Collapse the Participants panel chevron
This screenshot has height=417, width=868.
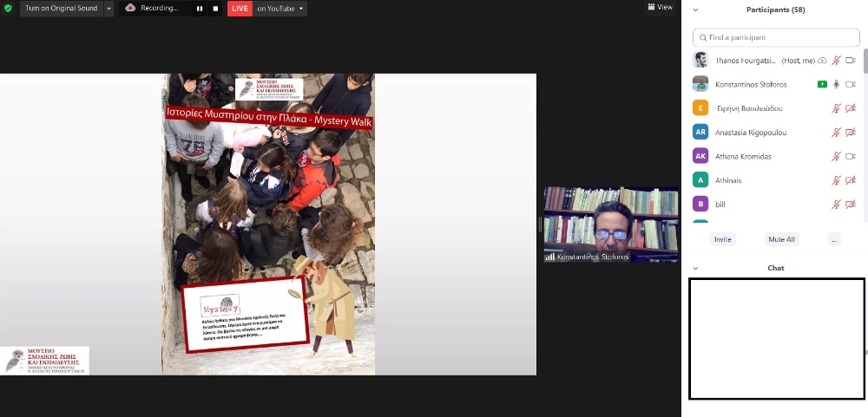(x=695, y=10)
